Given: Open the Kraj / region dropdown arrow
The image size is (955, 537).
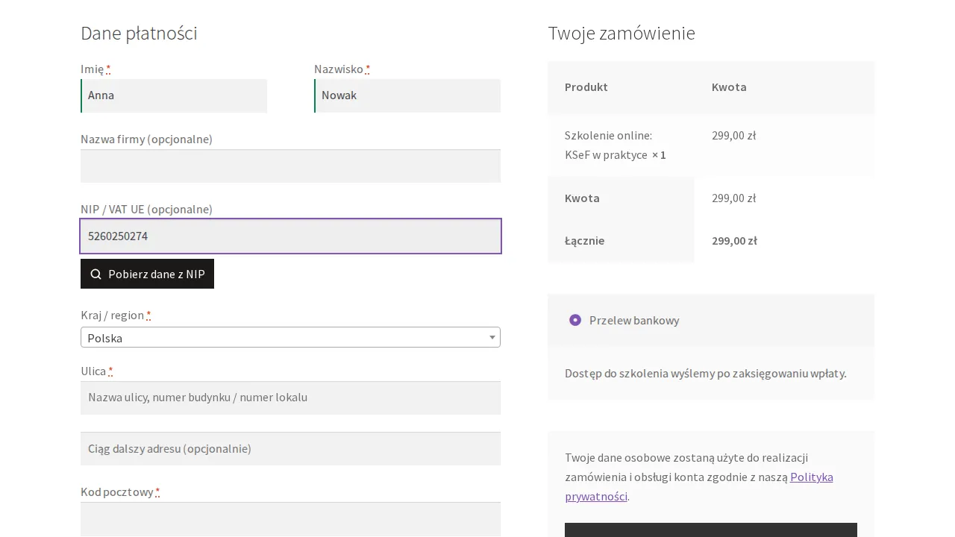Looking at the screenshot, I should (x=492, y=337).
